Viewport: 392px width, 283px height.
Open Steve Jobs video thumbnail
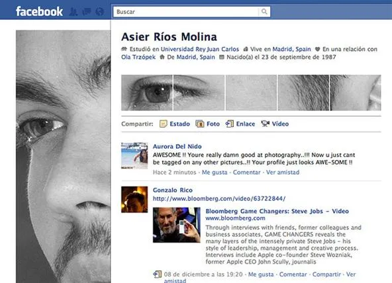click(177, 225)
